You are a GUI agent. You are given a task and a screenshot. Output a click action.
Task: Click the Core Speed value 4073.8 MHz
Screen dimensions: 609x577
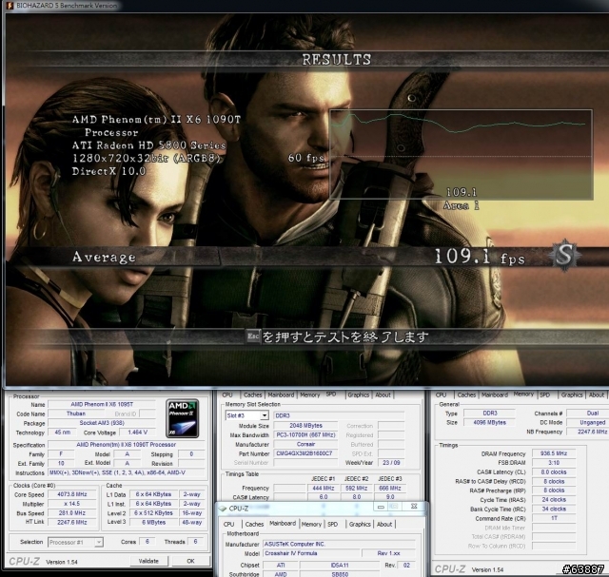72,494
